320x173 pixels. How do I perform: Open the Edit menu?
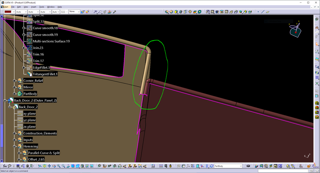coord(19,7)
